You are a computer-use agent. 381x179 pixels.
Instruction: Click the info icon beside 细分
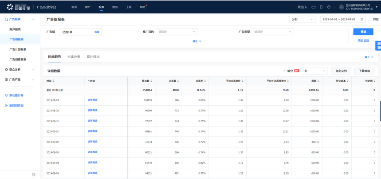pos(285,71)
